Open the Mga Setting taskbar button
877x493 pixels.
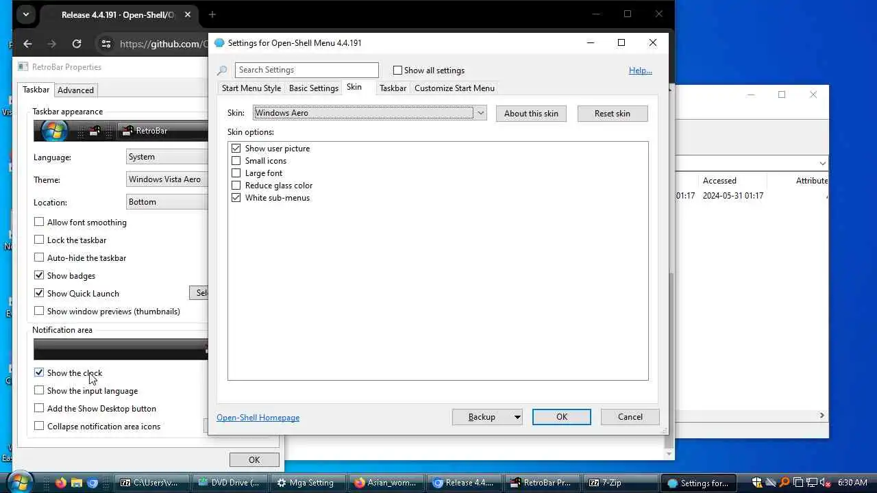(x=307, y=483)
